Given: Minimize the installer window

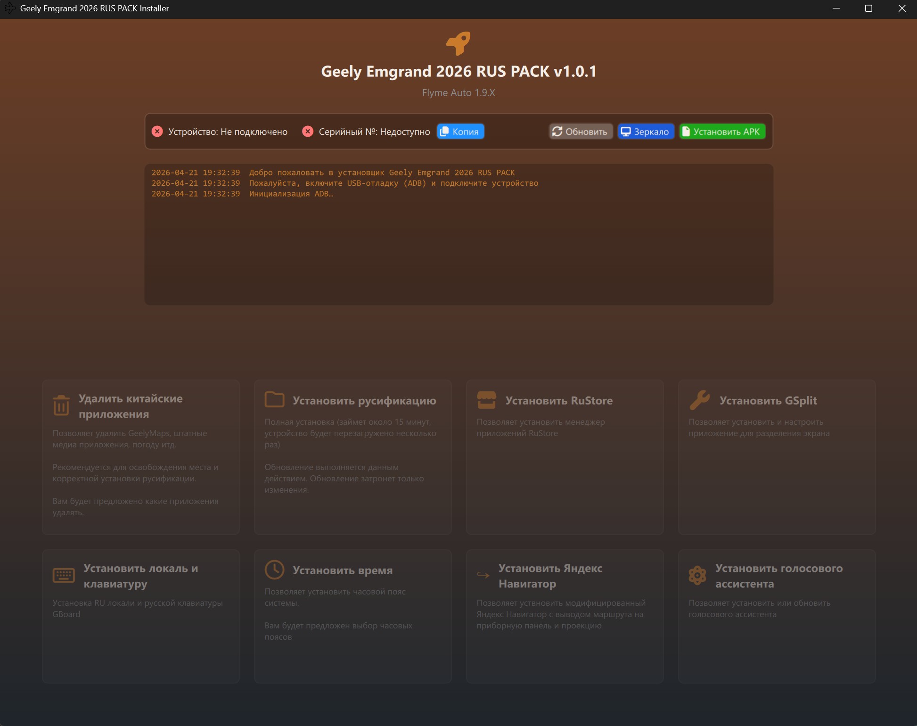Looking at the screenshot, I should click(x=836, y=8).
